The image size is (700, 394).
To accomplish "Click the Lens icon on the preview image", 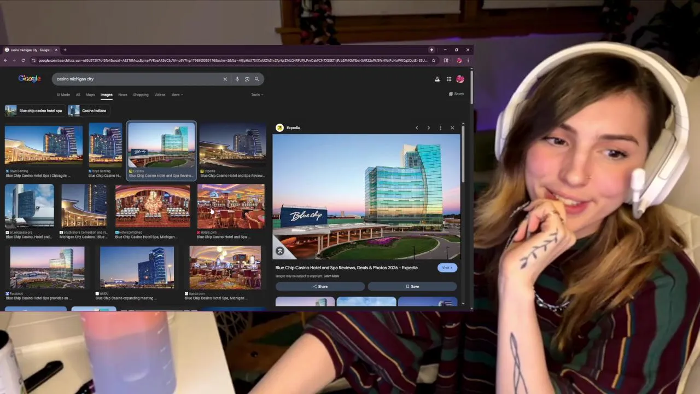I will point(280,251).
